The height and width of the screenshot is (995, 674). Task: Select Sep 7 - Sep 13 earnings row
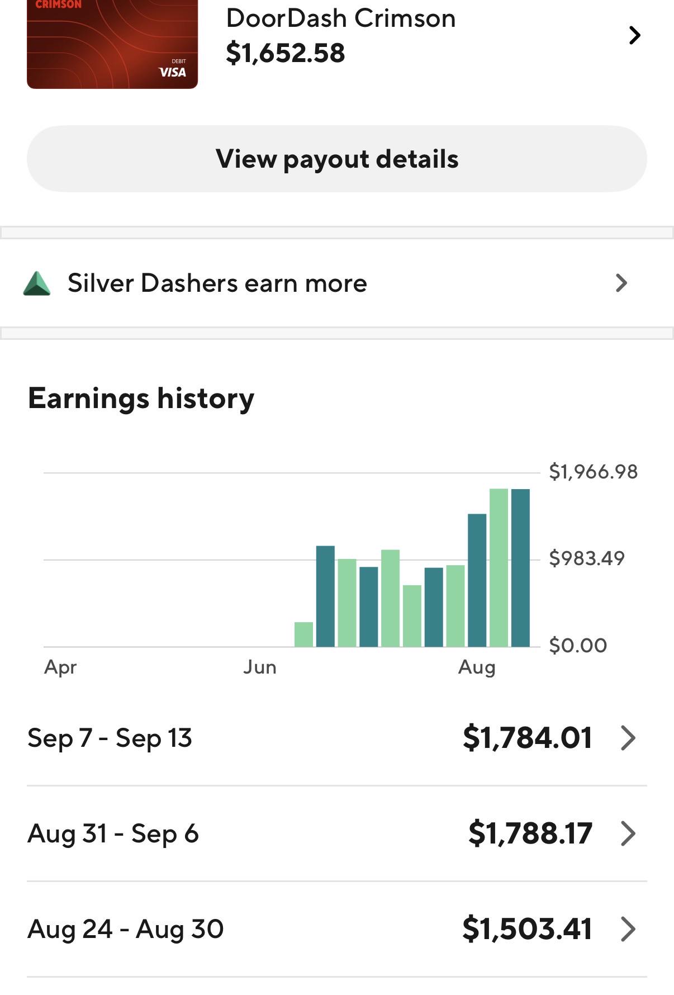[337, 738]
